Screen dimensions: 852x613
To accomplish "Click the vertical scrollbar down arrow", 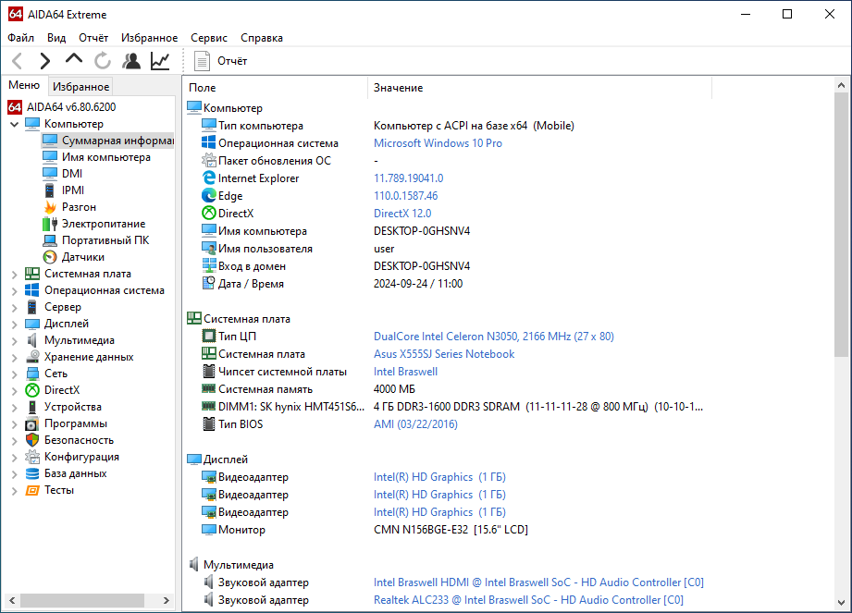I will pos(841,603).
